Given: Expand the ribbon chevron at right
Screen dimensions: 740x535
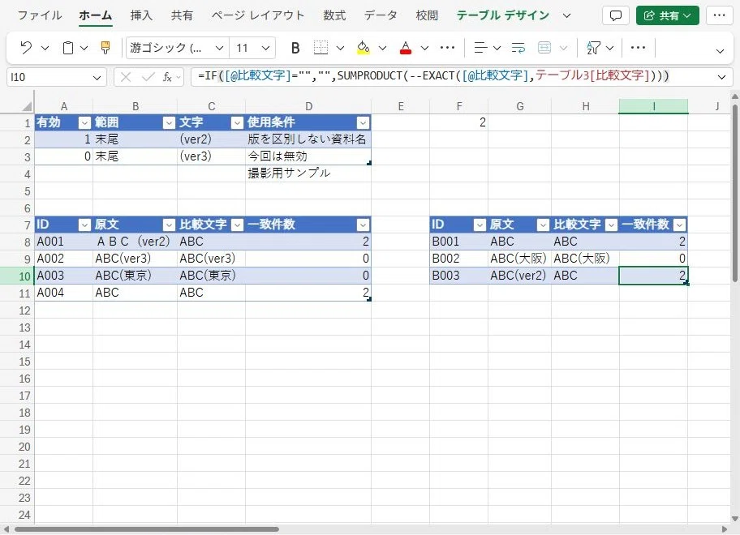Looking at the screenshot, I should [720, 51].
